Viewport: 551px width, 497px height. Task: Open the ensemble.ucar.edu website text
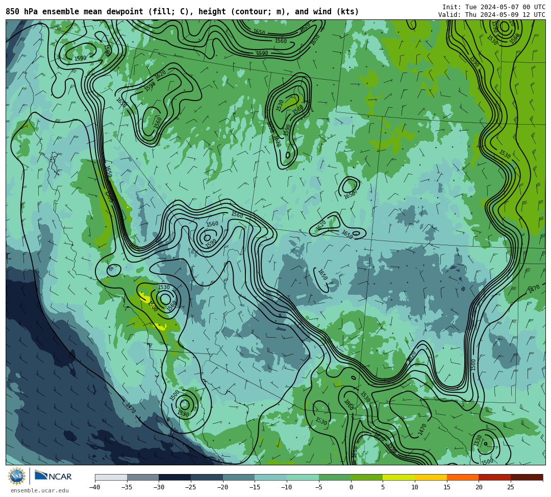pos(40,490)
